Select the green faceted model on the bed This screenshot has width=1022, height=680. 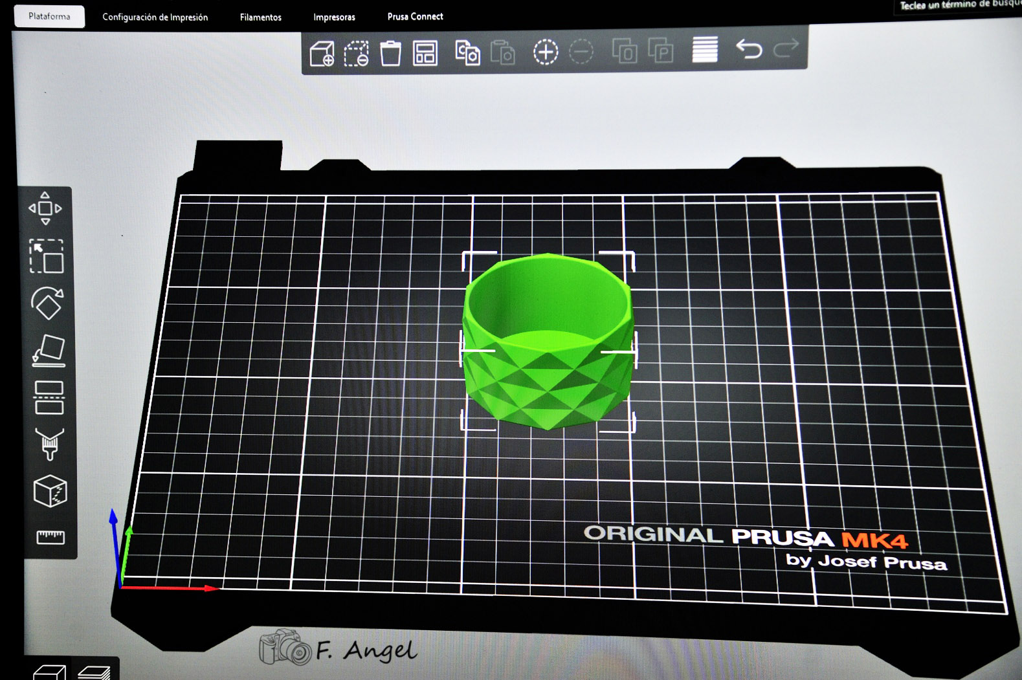[548, 341]
